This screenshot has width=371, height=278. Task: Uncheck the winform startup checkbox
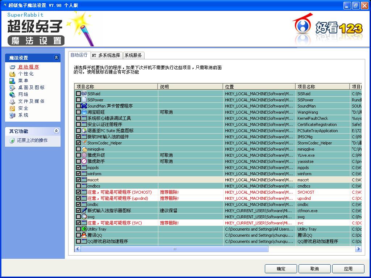(78, 173)
